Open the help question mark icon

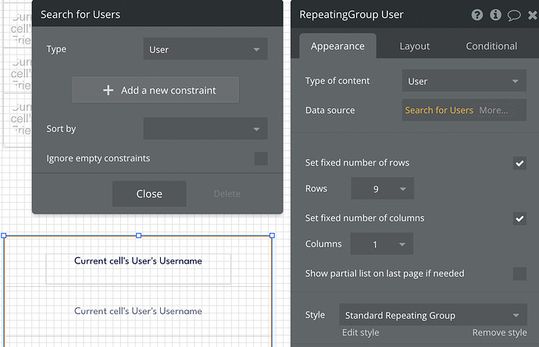click(x=477, y=15)
